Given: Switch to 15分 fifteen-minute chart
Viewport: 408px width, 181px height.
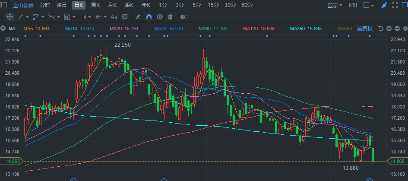Looking at the screenshot, I should [x=213, y=5].
